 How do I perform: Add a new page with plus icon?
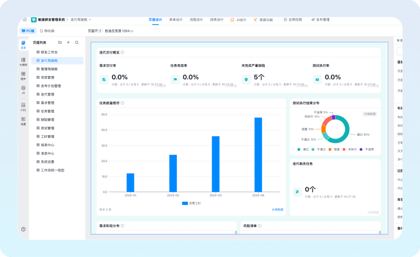68,42
